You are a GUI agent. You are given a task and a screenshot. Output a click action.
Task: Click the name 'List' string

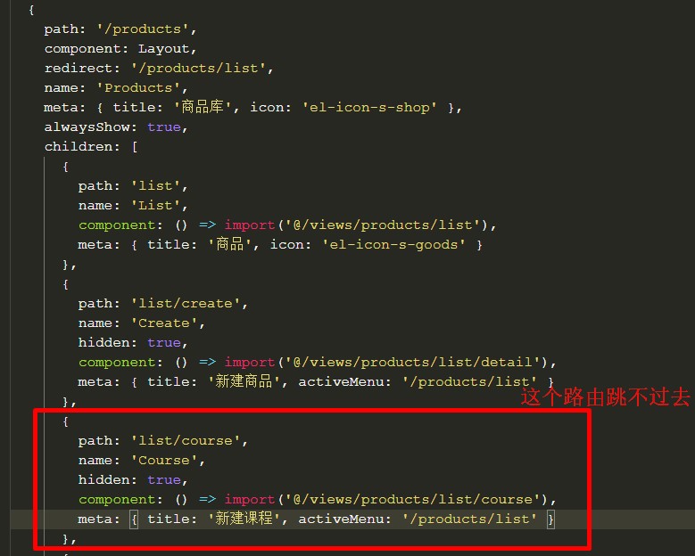pyautogui.click(x=156, y=206)
